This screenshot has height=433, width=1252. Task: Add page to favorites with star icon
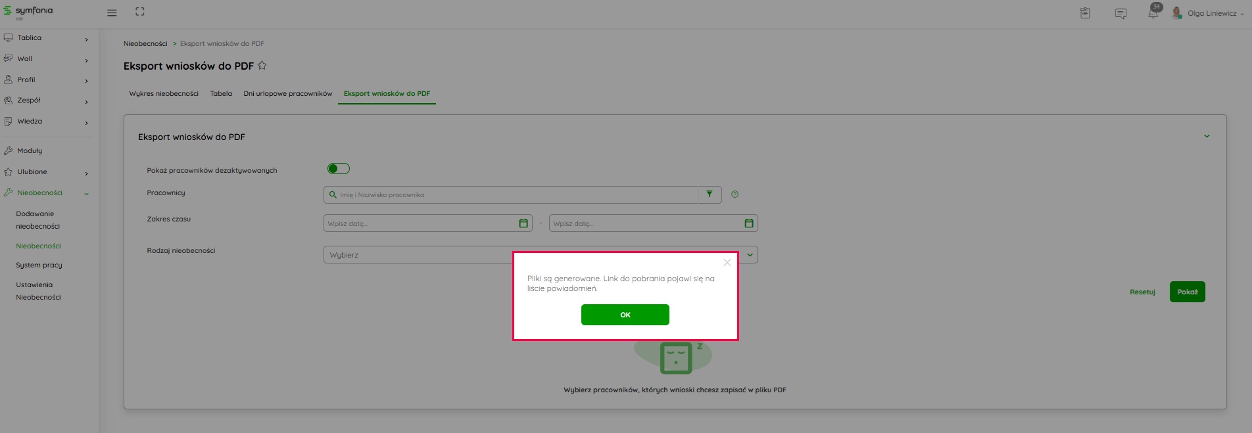(262, 65)
